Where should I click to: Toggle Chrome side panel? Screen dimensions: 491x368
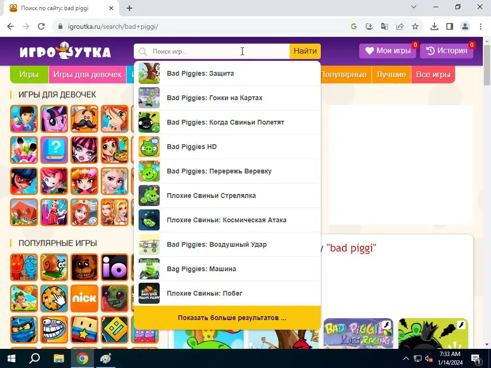[450, 27]
